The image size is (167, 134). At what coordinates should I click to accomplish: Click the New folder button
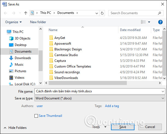pyautogui.click(x=38, y=22)
